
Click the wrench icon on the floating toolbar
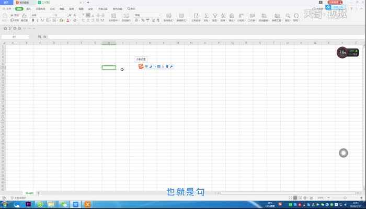tap(171, 66)
